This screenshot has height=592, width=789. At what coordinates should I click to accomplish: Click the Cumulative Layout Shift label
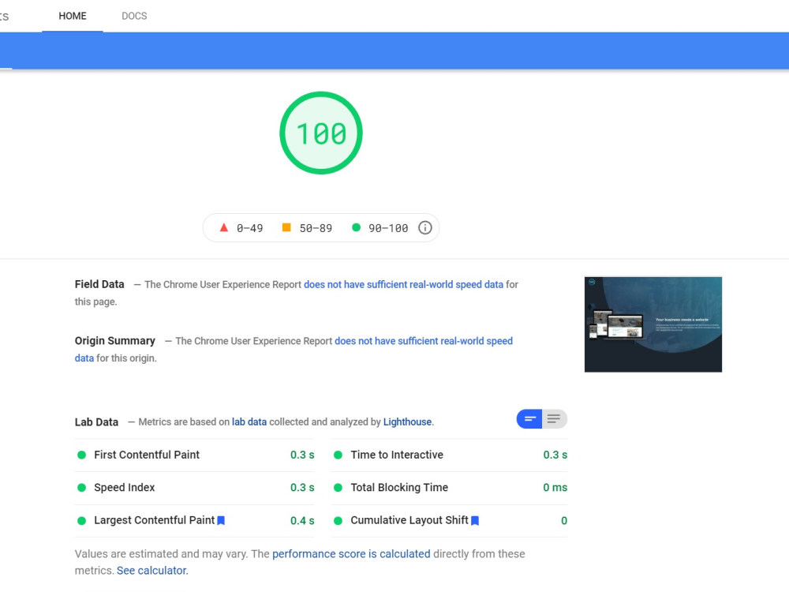(x=409, y=520)
